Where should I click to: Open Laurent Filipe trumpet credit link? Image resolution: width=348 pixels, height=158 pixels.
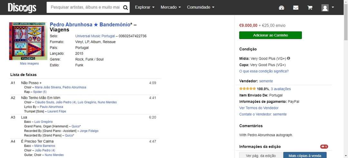tap(57, 112)
